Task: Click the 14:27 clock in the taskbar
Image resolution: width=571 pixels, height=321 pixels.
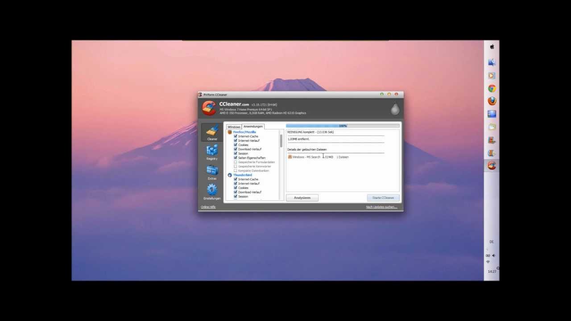Action: tap(492, 271)
